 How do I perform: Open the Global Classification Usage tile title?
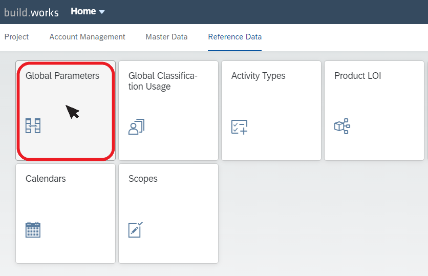click(163, 81)
